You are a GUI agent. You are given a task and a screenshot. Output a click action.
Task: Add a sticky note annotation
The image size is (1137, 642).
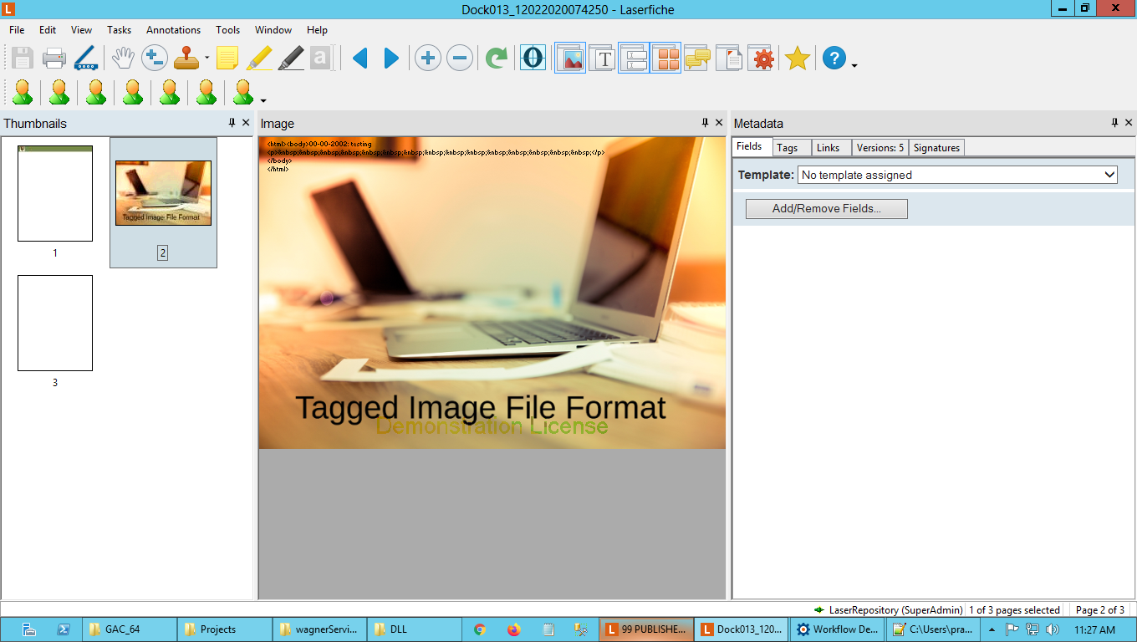pyautogui.click(x=227, y=59)
